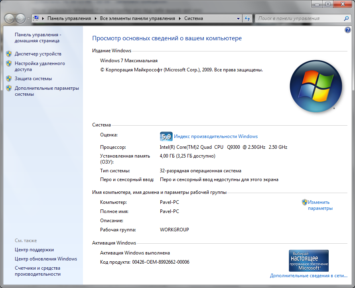Click the page heading Просмотр основных сведений
Image resolution: width=355 pixels, height=288 pixels.
coord(167,38)
